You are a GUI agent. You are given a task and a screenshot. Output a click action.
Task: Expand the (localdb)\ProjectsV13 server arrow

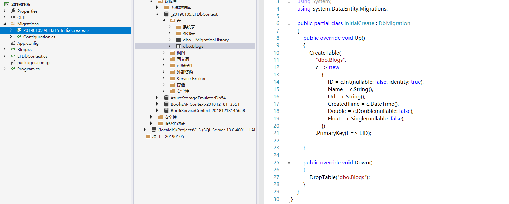coord(145,130)
